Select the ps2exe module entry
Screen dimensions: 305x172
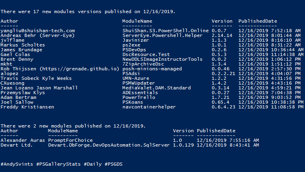131,45
